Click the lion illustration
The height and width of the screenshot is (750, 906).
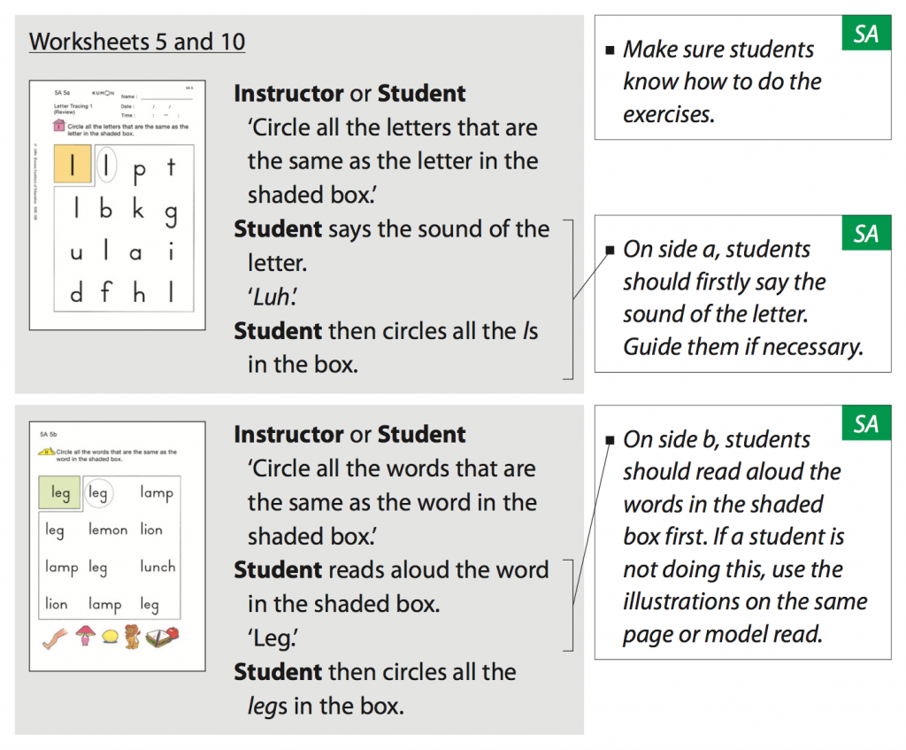coord(133,636)
